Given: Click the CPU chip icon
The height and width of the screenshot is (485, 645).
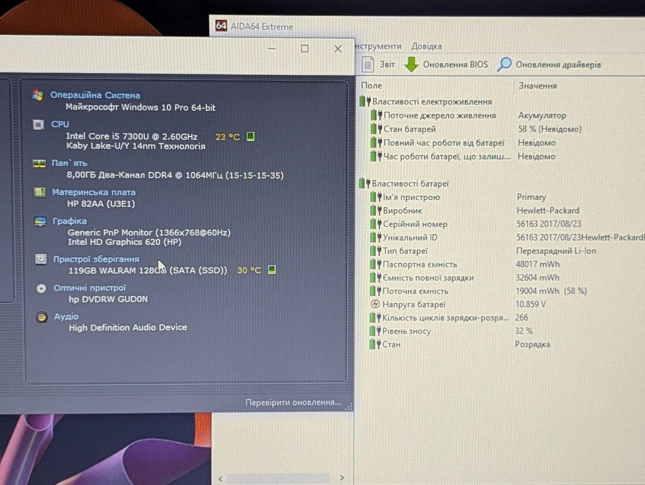Looking at the screenshot, I should 38,124.
